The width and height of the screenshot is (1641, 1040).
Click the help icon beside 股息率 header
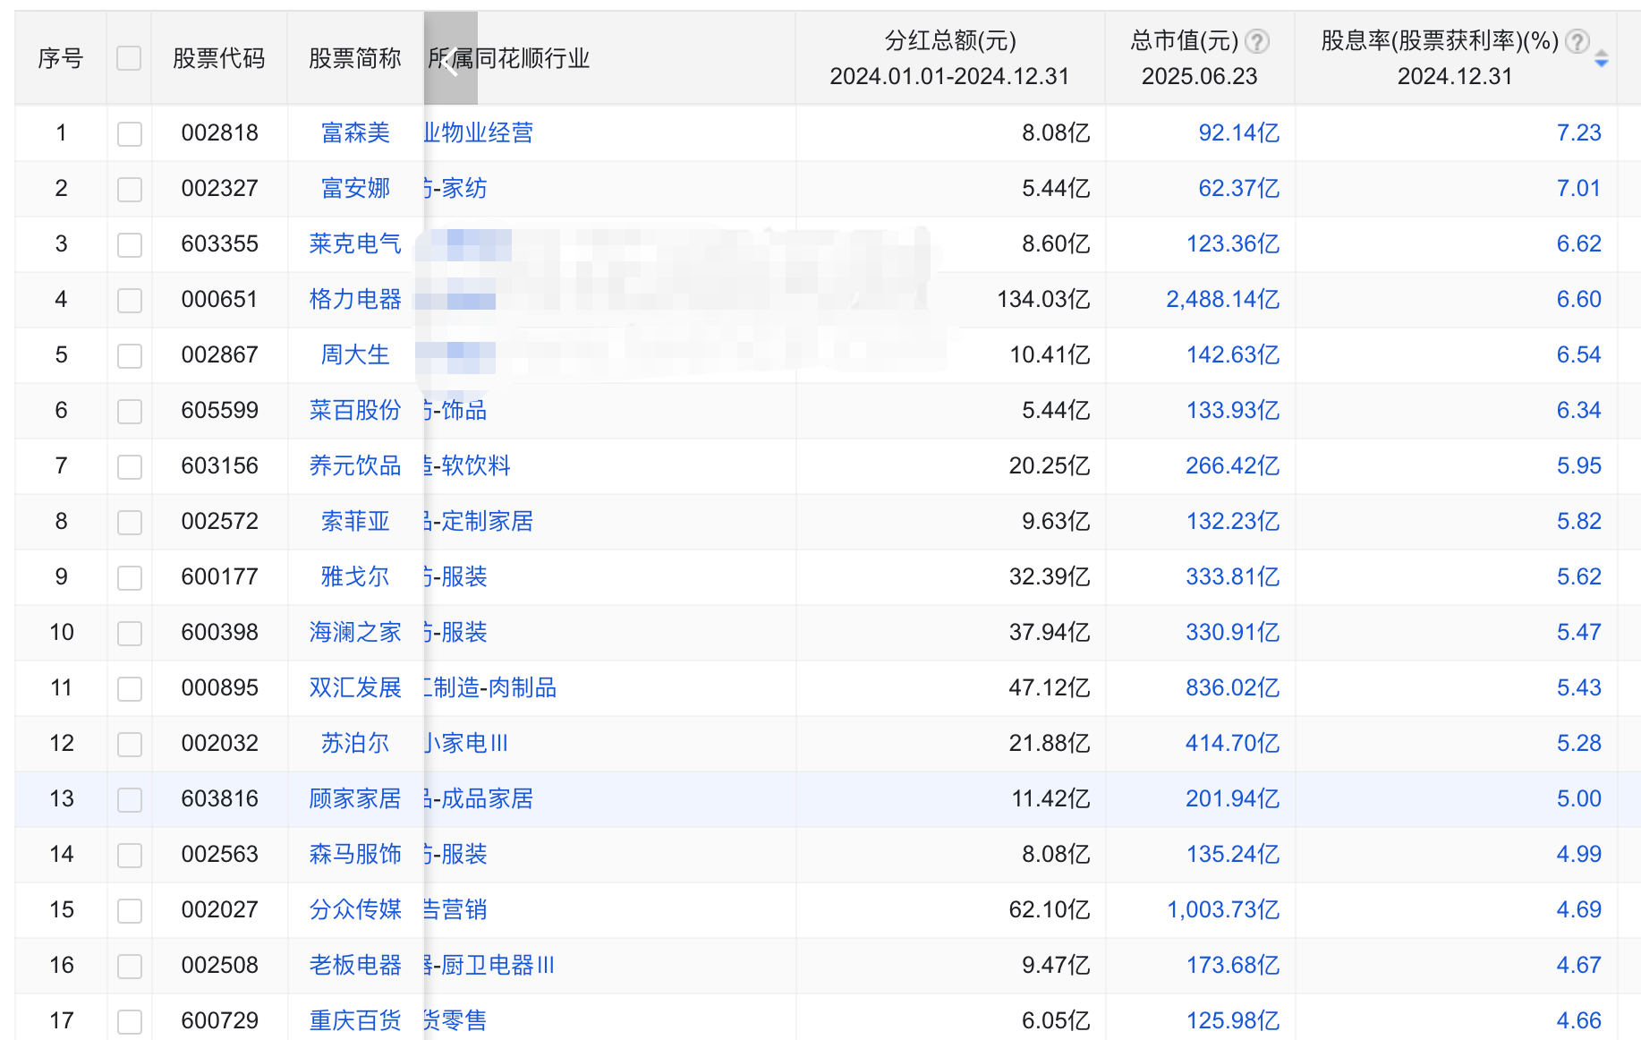click(x=1577, y=41)
